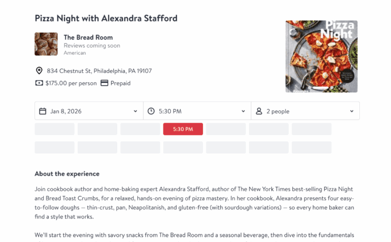
Task: Click the first loading time slot placeholder
Action: [x=54, y=129]
